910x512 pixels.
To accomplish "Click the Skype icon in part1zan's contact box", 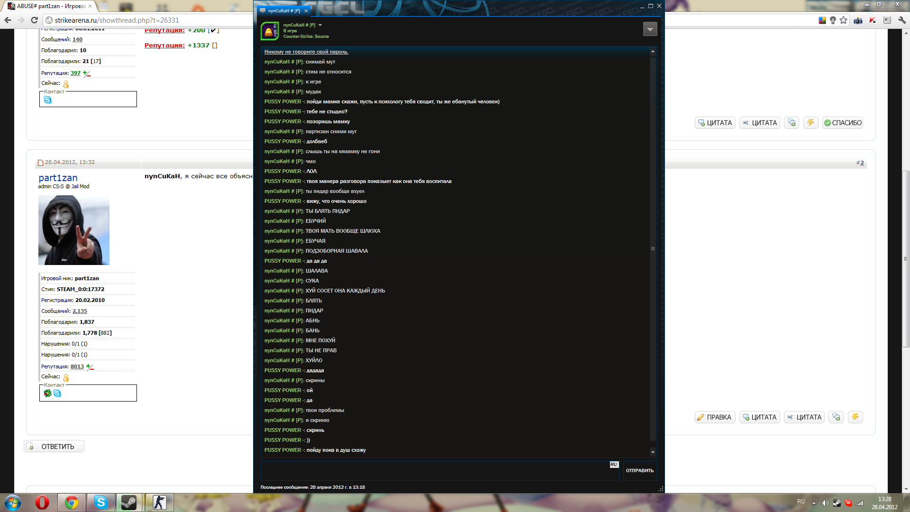I will 57,393.
